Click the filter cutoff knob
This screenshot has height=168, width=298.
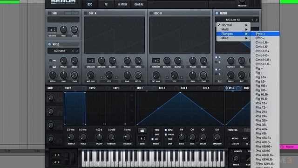coord(231,61)
